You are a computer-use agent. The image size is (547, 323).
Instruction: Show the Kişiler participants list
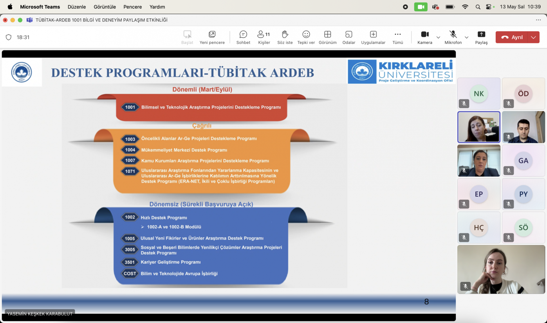point(264,37)
